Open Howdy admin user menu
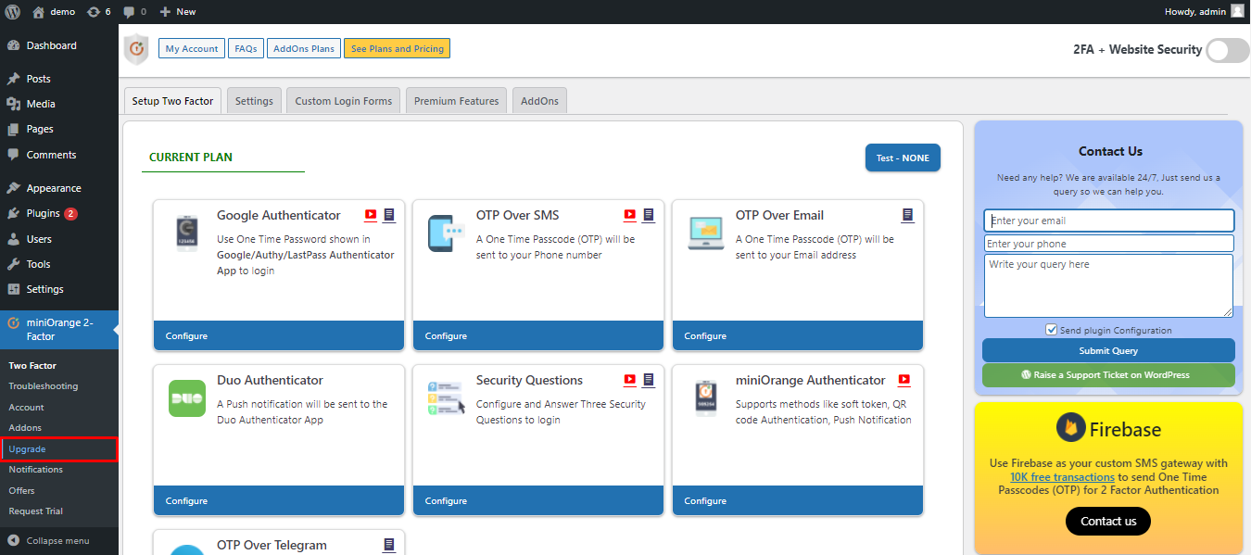 (1203, 12)
